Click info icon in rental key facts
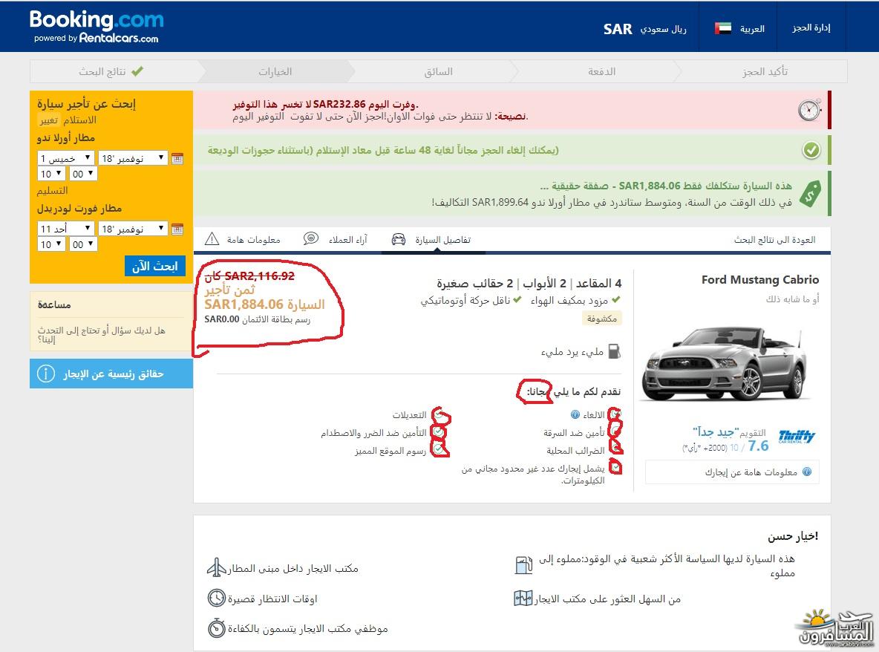879x652 pixels. pos(45,374)
